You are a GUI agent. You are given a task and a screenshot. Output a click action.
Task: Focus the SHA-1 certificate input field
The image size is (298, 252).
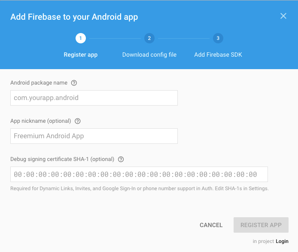pos(139,174)
